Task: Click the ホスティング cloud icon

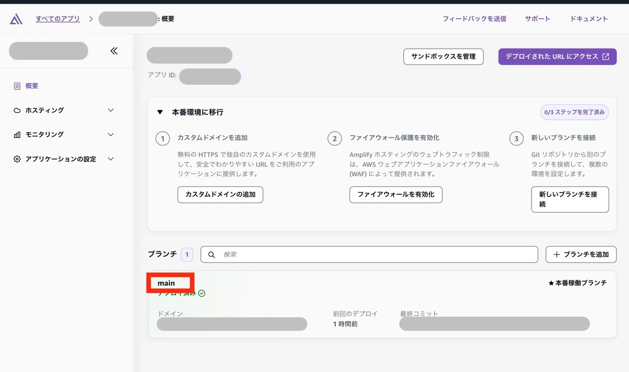Action: tap(17, 111)
